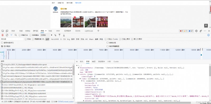Tick the 反转 invert filter checkbox
The image size is (211, 104).
(x=26, y=39)
